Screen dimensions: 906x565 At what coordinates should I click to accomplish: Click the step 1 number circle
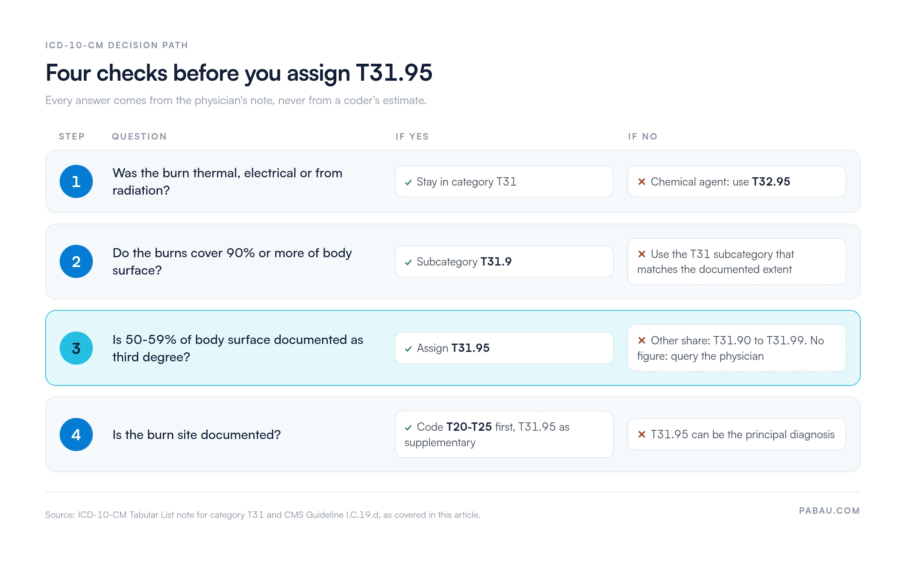point(76,181)
